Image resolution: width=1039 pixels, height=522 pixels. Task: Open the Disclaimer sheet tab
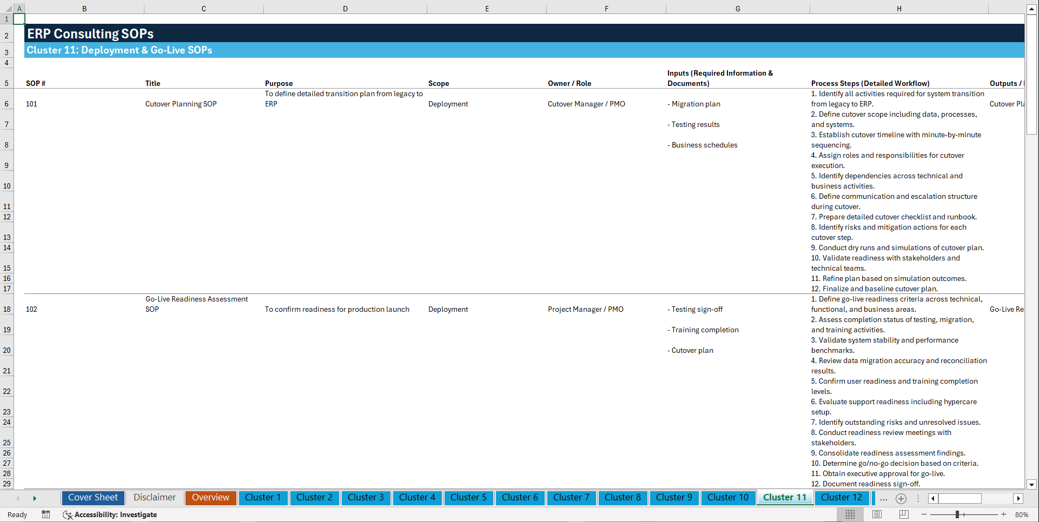tap(154, 498)
